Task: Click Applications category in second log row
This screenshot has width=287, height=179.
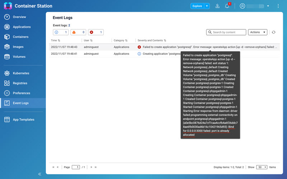Action: 121,54
